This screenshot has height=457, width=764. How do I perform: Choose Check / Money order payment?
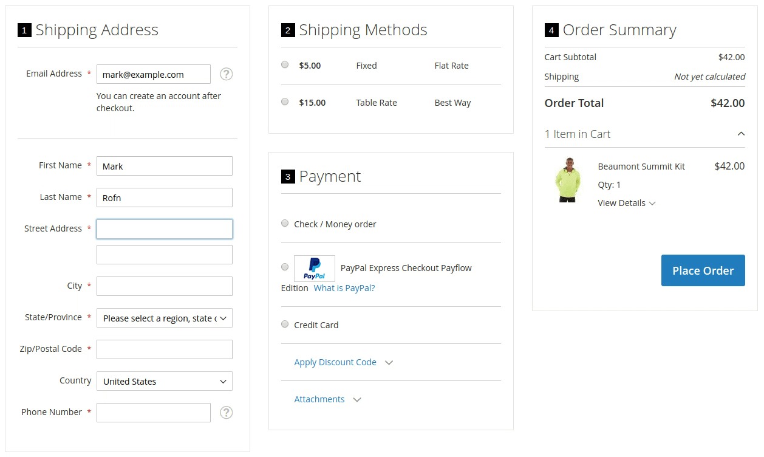(285, 224)
